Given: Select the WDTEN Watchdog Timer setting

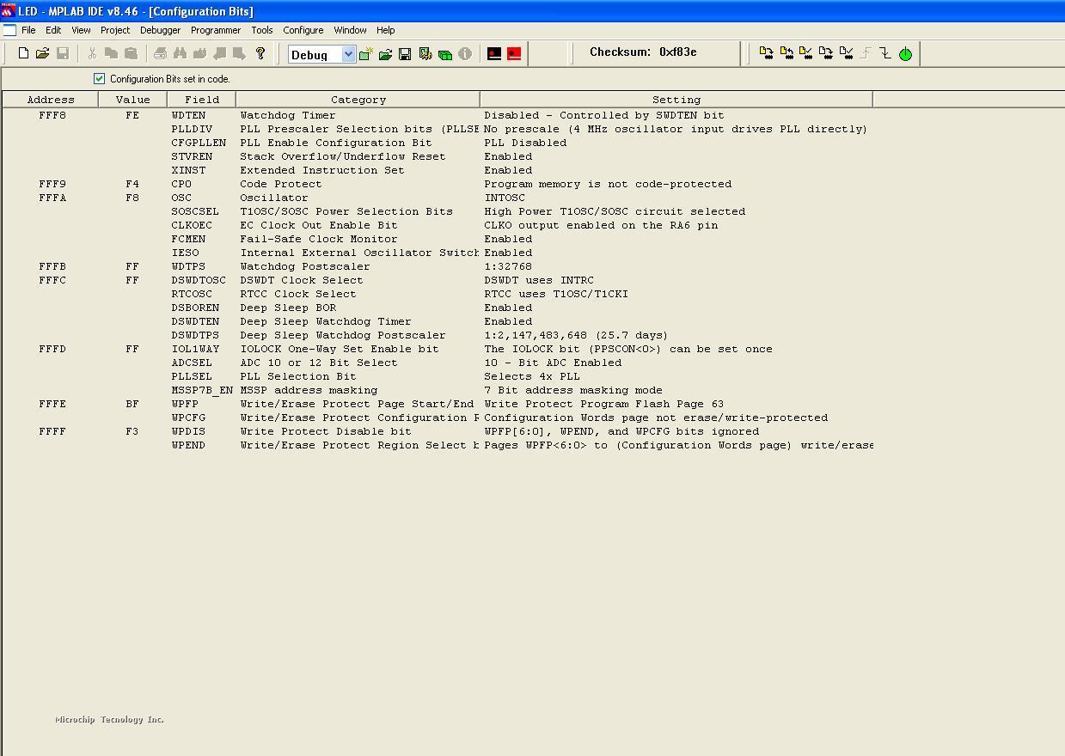Looking at the screenshot, I should [x=603, y=115].
